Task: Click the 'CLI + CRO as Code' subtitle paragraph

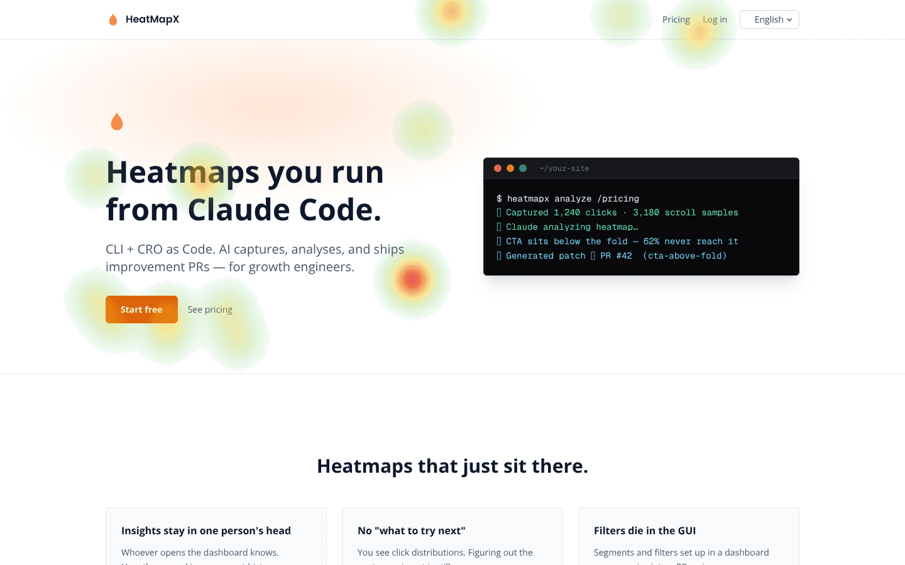Action: [x=255, y=258]
